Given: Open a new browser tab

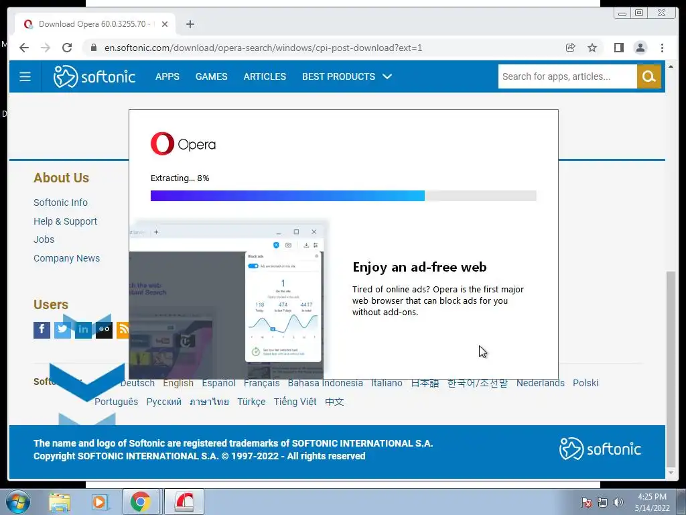Looking at the screenshot, I should pyautogui.click(x=190, y=24).
